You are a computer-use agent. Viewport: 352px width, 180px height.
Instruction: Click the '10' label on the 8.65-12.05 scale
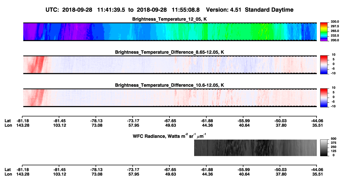334,55
